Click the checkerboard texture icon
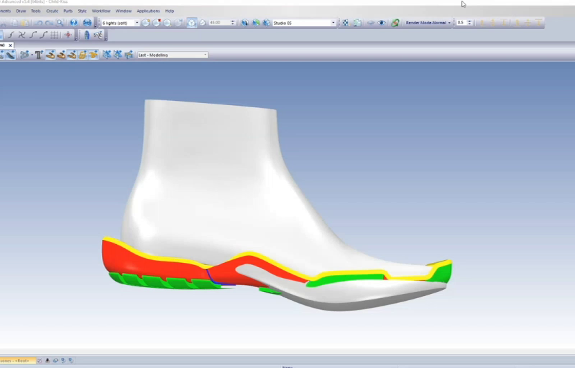Screen dimensions: 575x368 coord(346,23)
